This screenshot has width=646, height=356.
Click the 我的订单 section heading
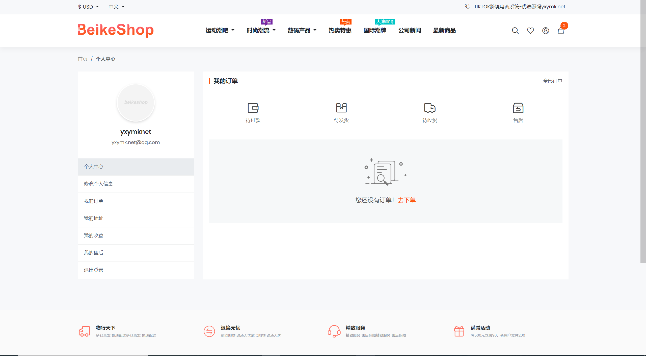(x=225, y=81)
